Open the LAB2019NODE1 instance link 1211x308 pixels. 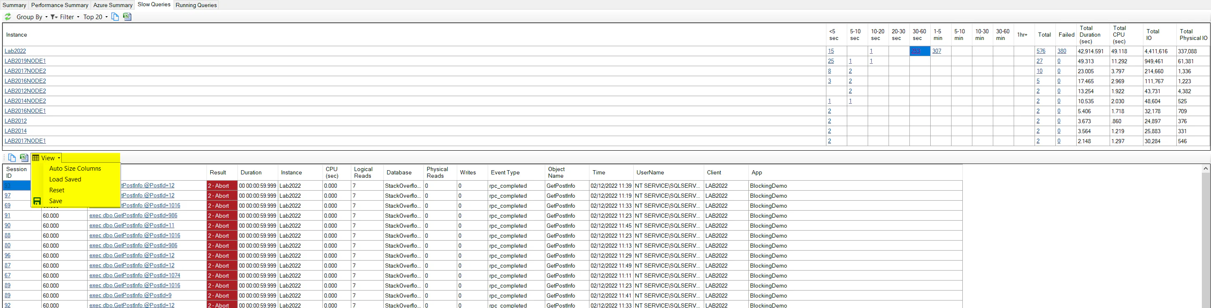click(x=25, y=61)
